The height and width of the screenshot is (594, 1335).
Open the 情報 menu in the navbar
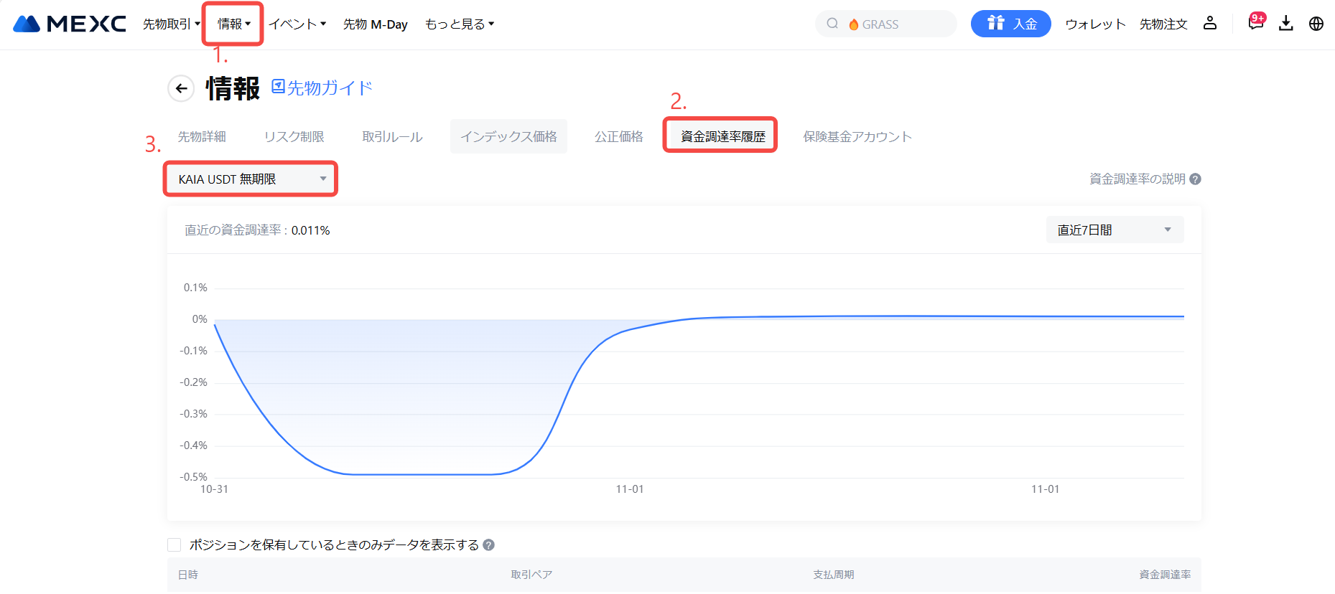[233, 24]
